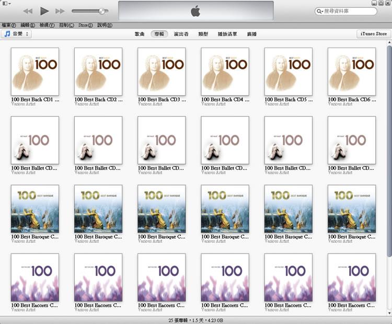Viewport: 392px width, 324px height.
Task: Open the 檢視(V) menu
Action: tap(47, 25)
